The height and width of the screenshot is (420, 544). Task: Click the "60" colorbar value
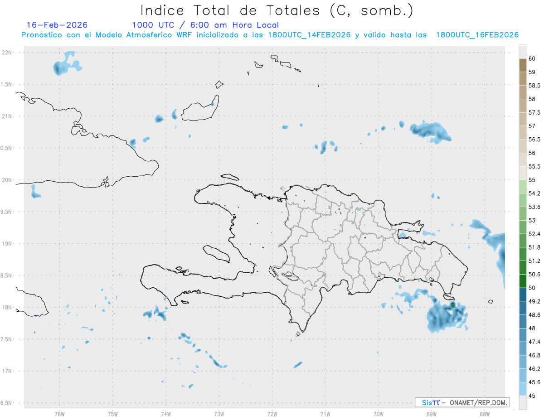[532, 58]
